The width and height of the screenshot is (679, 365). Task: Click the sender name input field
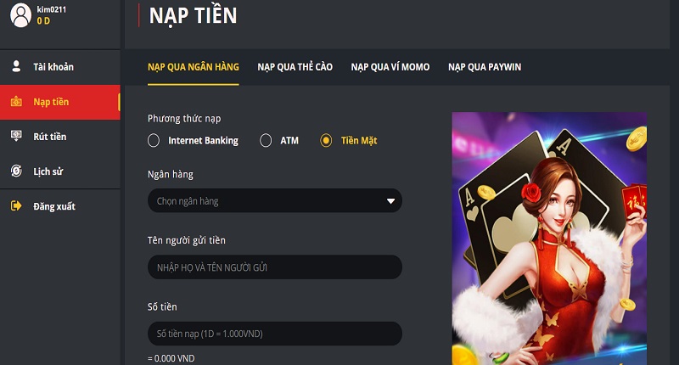(x=274, y=267)
